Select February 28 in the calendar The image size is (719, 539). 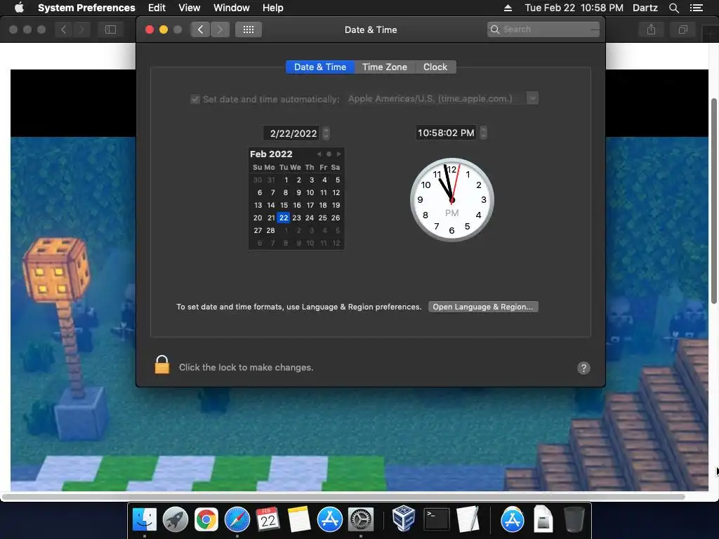coord(270,230)
